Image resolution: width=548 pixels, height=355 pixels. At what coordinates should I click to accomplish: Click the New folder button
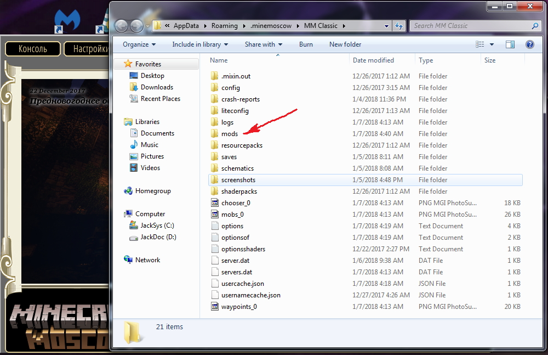pos(345,44)
